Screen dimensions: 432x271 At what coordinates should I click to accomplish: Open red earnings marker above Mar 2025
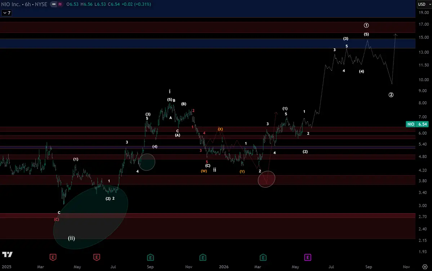[x=53, y=258]
